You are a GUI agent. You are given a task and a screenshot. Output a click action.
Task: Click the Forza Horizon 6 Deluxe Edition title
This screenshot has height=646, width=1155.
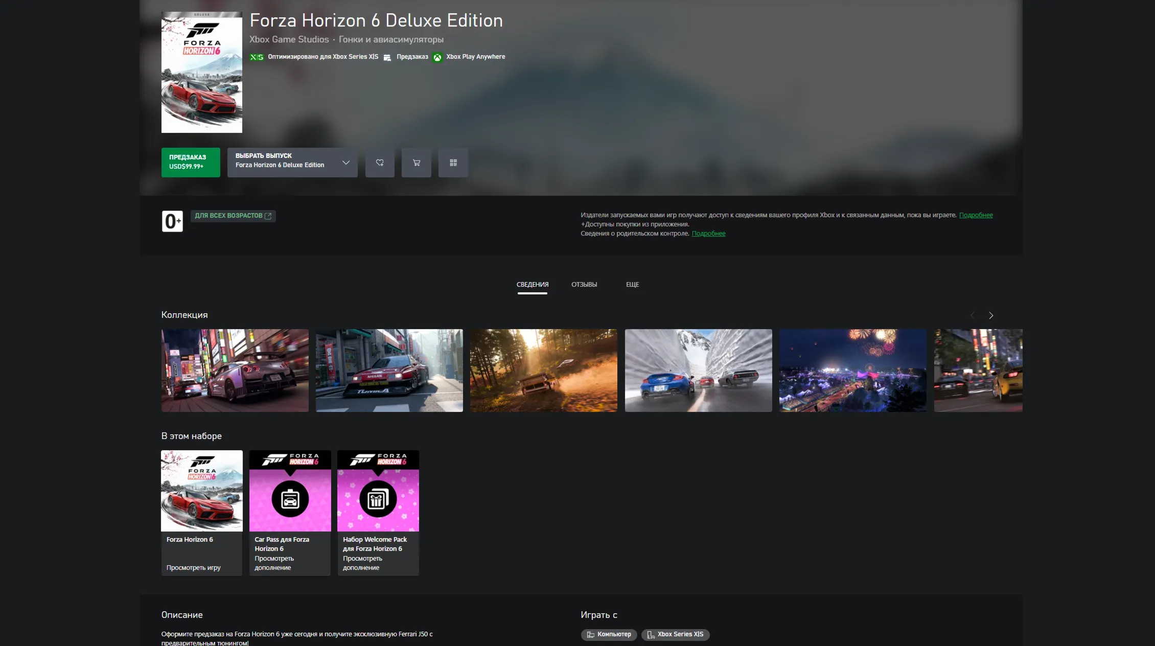point(376,20)
